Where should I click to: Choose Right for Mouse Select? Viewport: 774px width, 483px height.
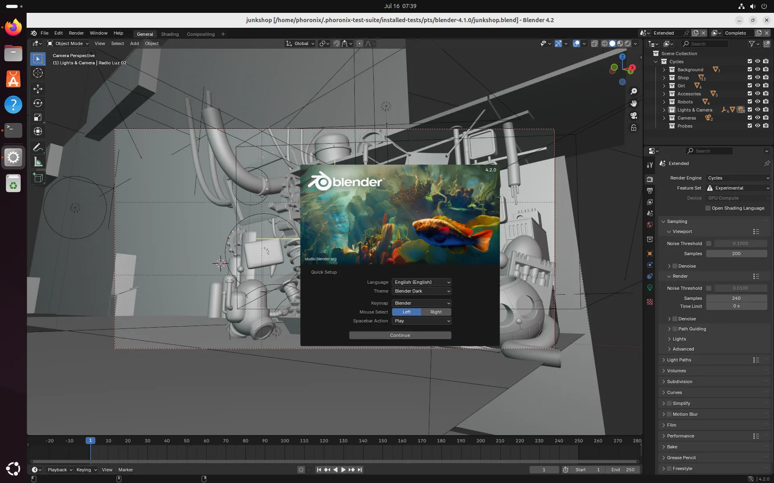pyautogui.click(x=436, y=312)
